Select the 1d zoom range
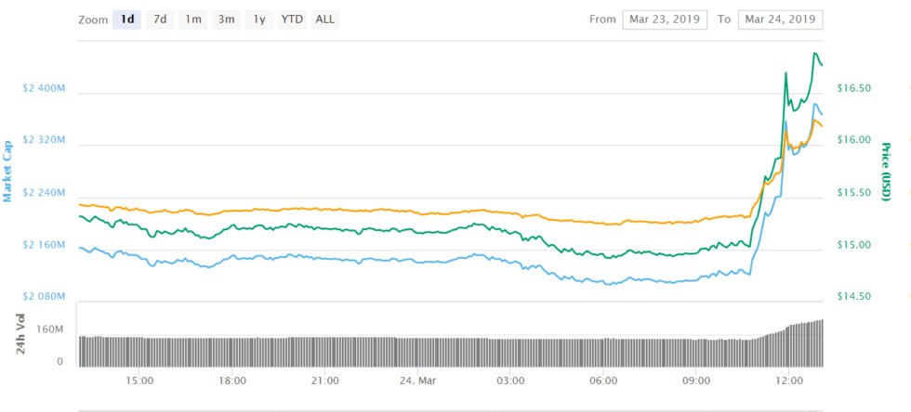Screen dimensions: 911x412 click(126, 19)
